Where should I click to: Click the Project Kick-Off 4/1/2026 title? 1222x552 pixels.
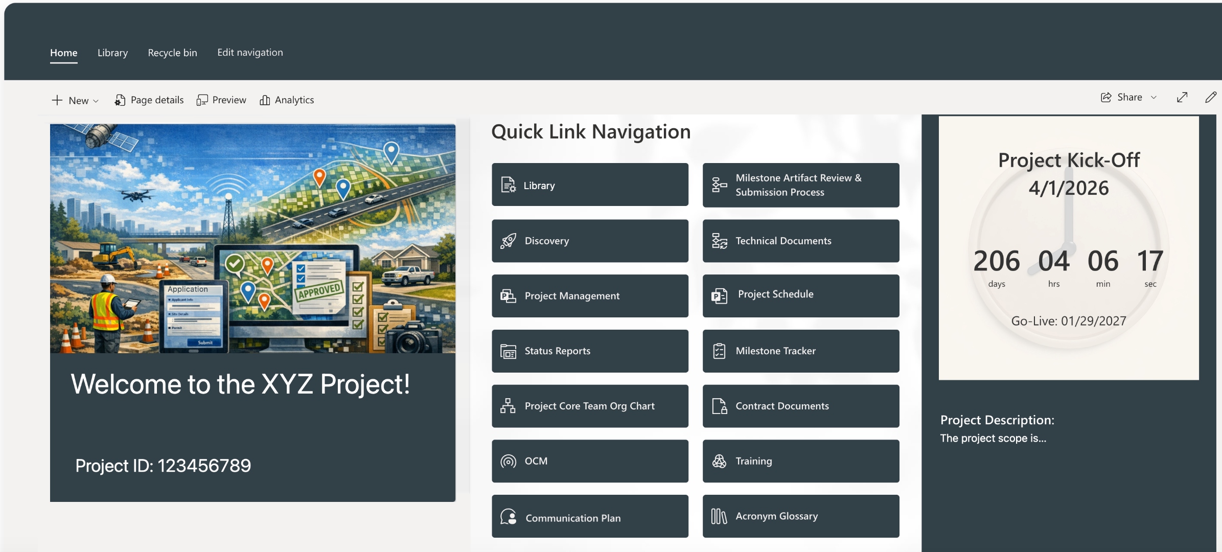1069,174
